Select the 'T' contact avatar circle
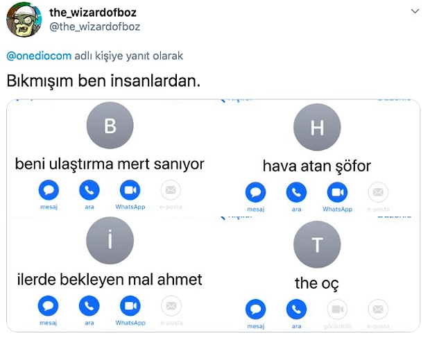Viewport: 430px width, 338px height. pyautogui.click(x=317, y=244)
